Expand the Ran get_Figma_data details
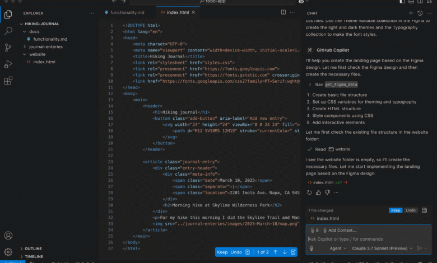Screen dimensions: 437x263 (x=310, y=84)
